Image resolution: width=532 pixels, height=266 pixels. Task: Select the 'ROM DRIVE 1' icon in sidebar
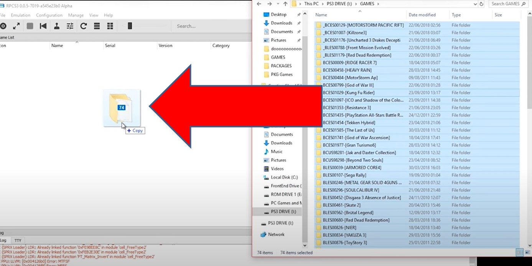(x=266, y=194)
